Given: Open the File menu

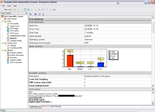Looking at the screenshot, I should (x=4, y=6).
